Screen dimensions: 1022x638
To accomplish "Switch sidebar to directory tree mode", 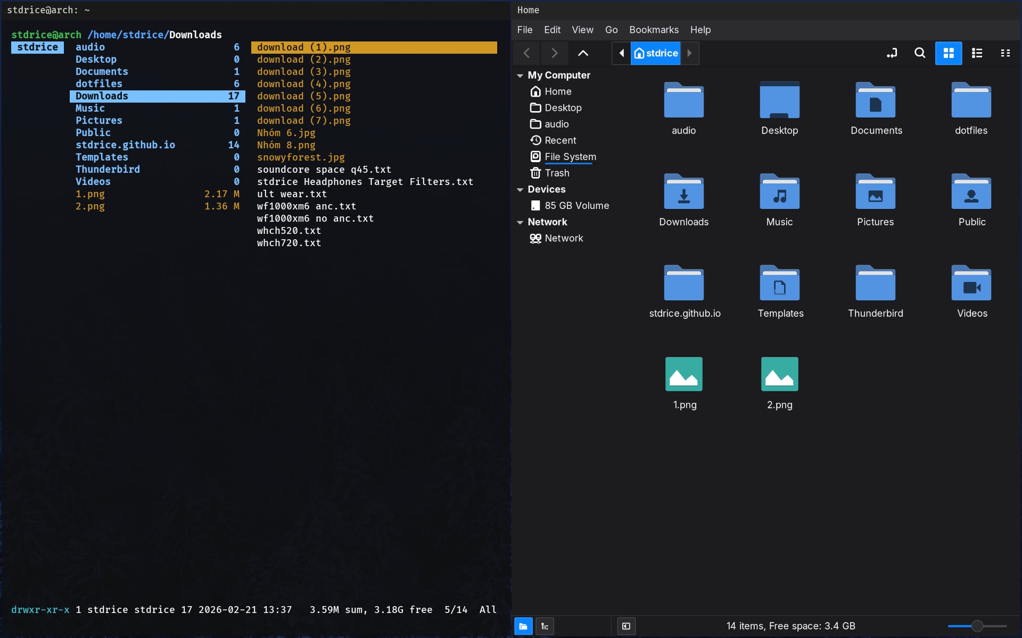I will click(545, 626).
